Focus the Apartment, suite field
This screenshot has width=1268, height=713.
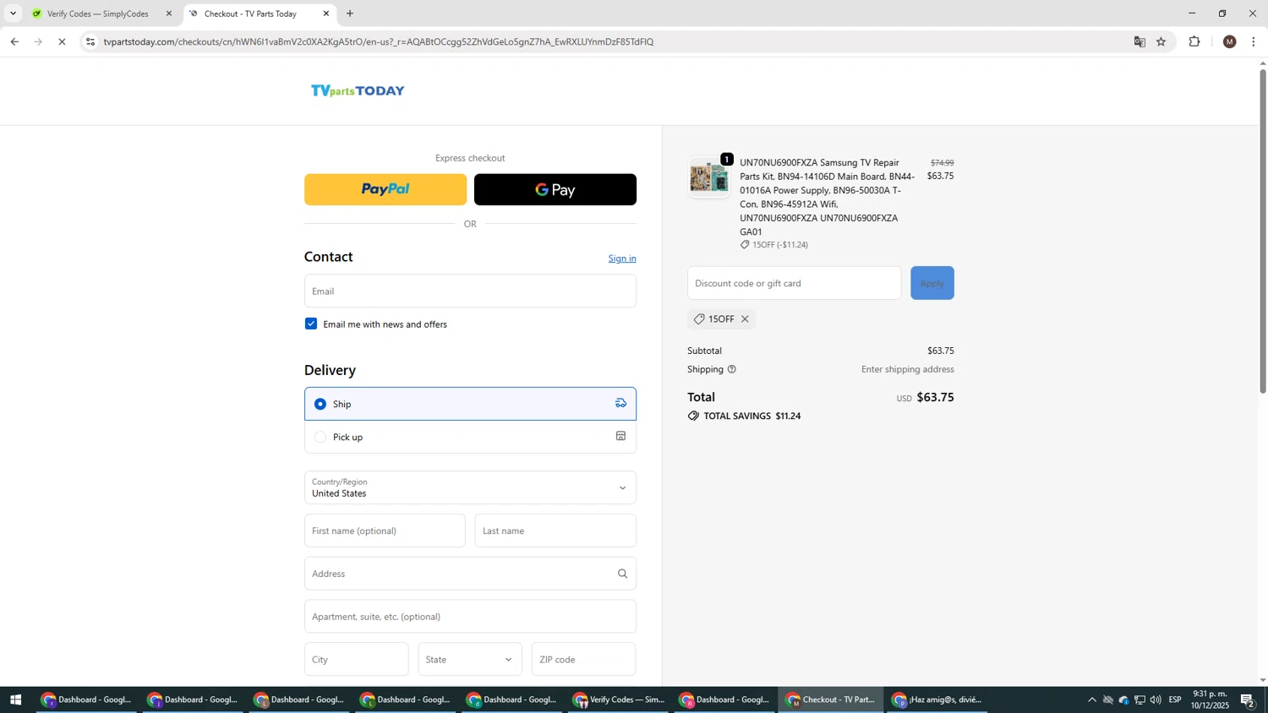pos(470,617)
